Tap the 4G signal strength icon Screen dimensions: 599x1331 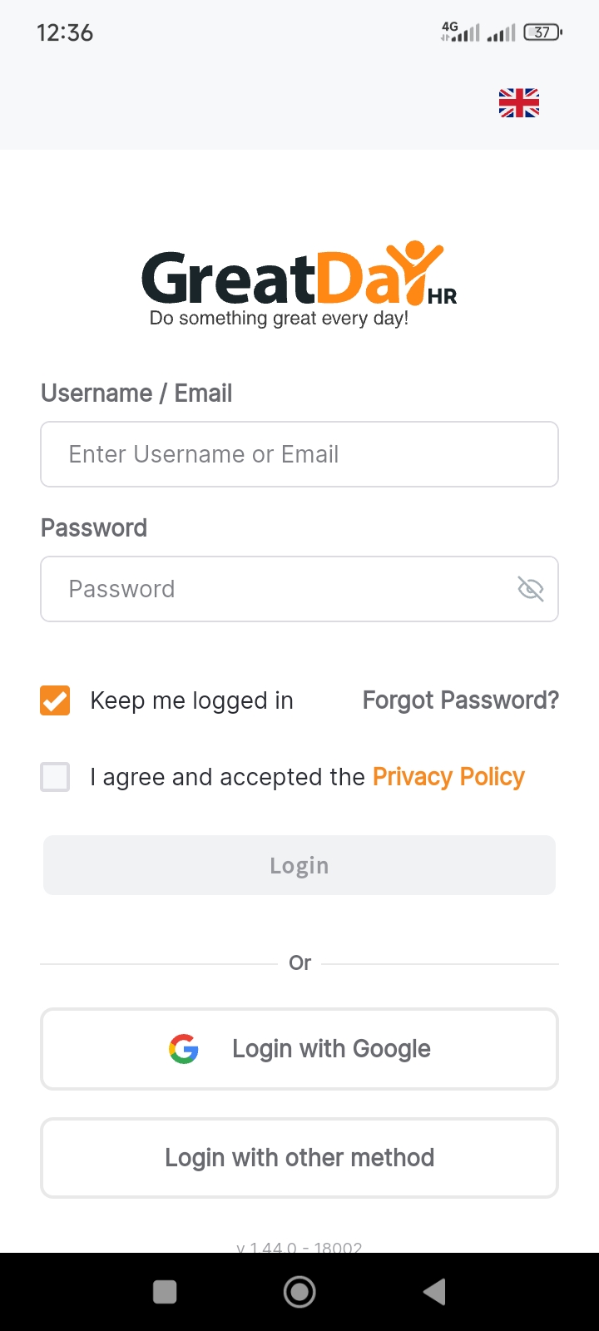[460, 32]
